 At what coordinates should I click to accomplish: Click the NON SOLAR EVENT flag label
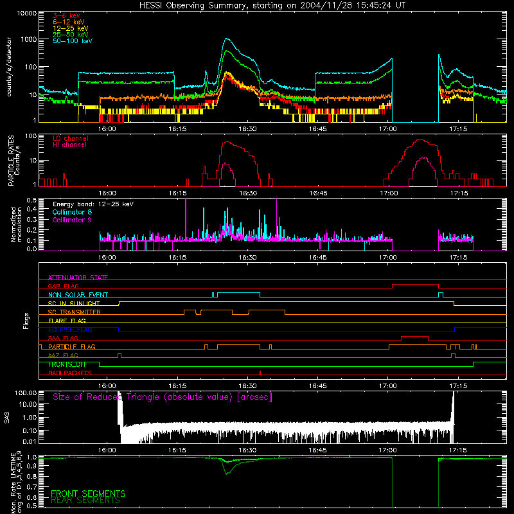(x=78, y=295)
